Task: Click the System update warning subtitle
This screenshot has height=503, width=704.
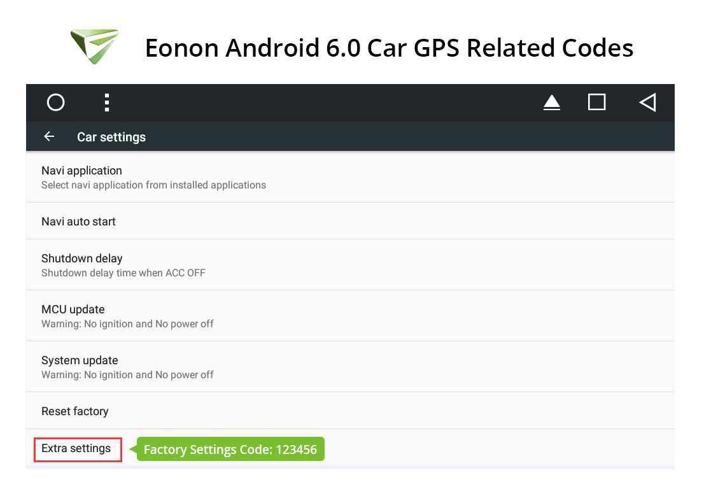Action: point(127,374)
